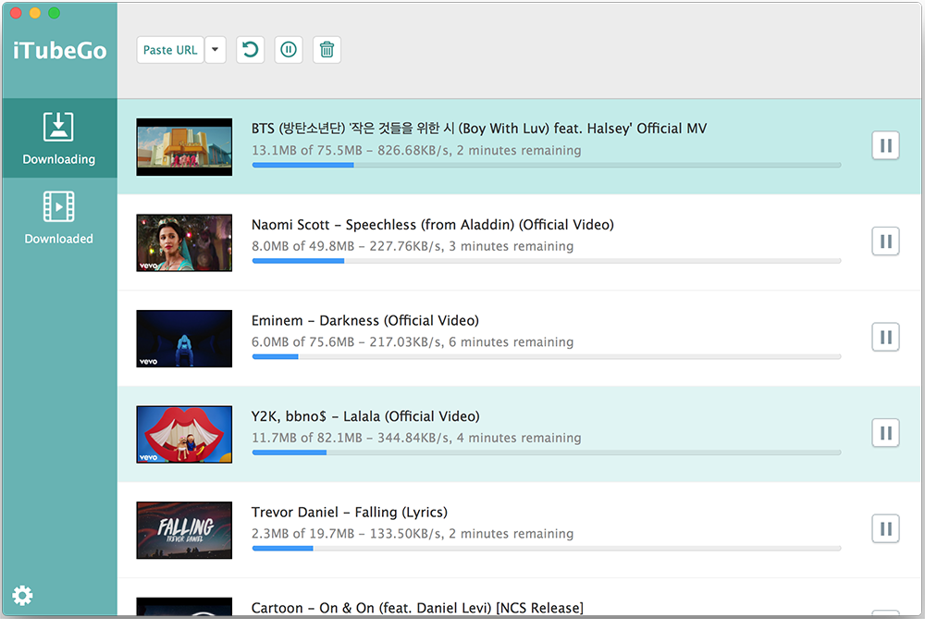Click the Naomi Scott Speechless thumbnail
This screenshot has height=619, width=925.
(x=184, y=242)
